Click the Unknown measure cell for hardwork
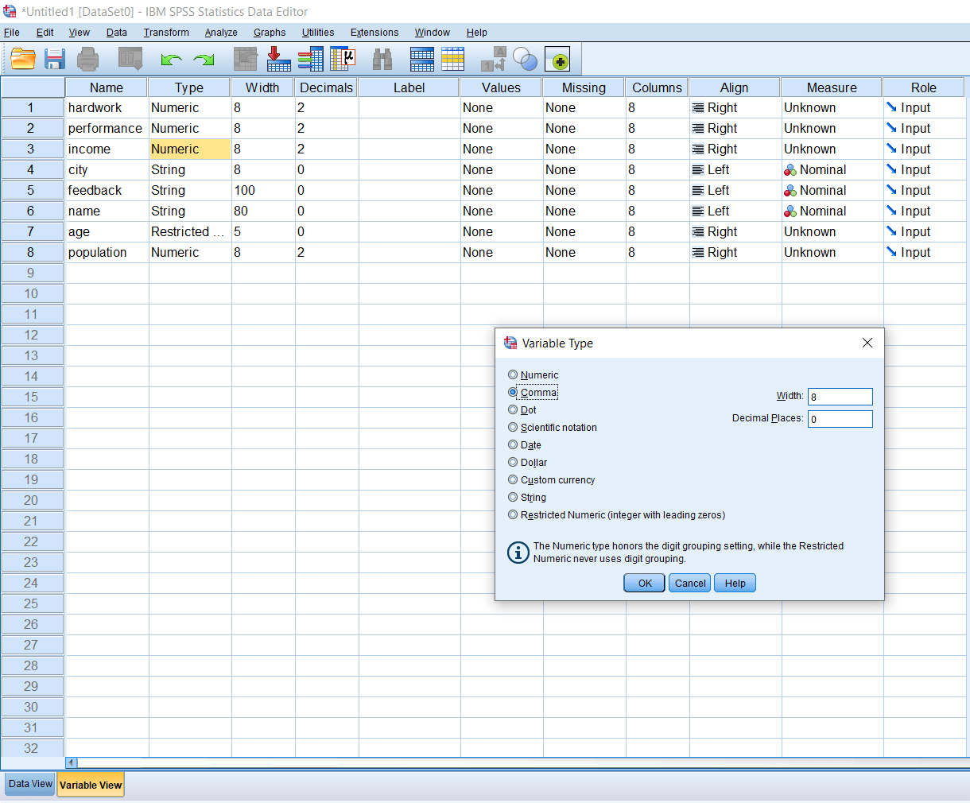Screen dimensions: 970x803 coord(832,107)
